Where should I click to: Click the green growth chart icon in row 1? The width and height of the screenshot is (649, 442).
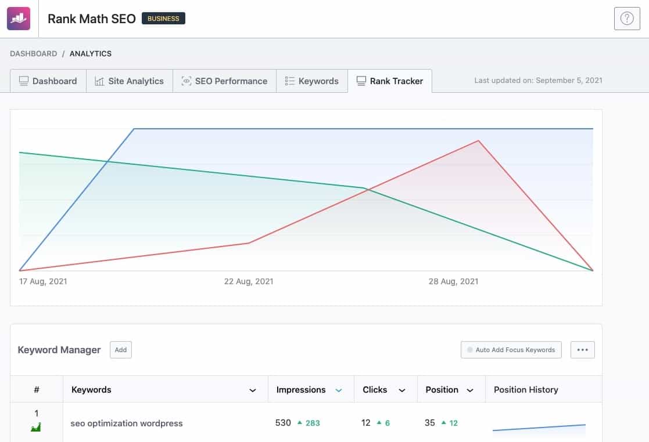[x=36, y=427]
